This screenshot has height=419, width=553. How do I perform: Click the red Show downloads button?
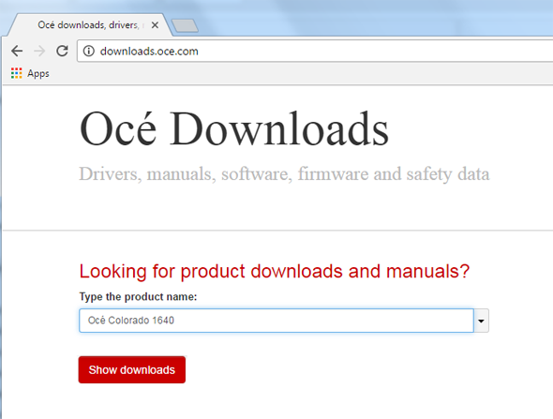[132, 369]
